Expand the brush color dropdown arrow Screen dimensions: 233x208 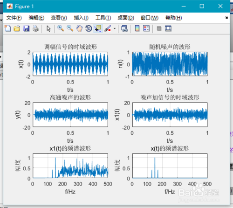(x=115, y=28)
